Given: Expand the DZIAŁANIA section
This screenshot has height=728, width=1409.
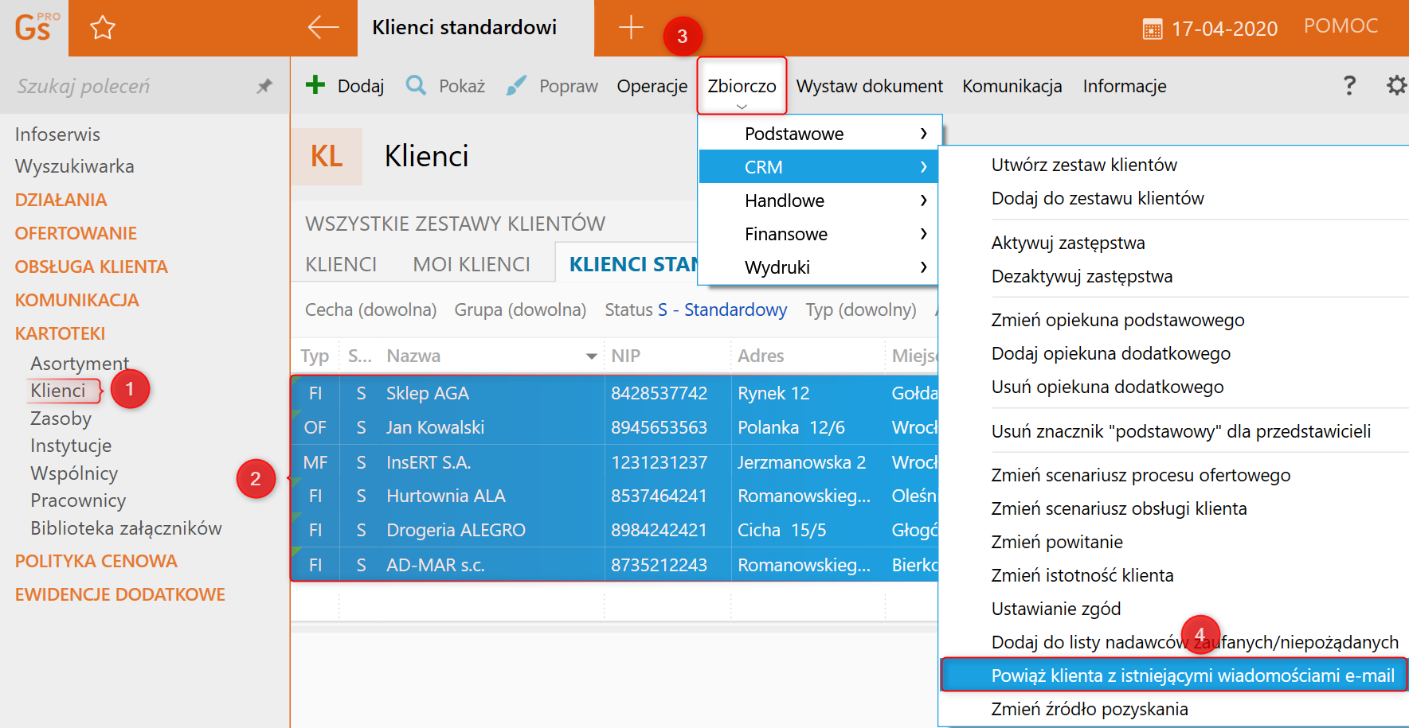Looking at the screenshot, I should click(61, 200).
